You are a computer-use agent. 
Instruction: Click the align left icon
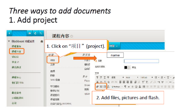[x=120, y=82]
